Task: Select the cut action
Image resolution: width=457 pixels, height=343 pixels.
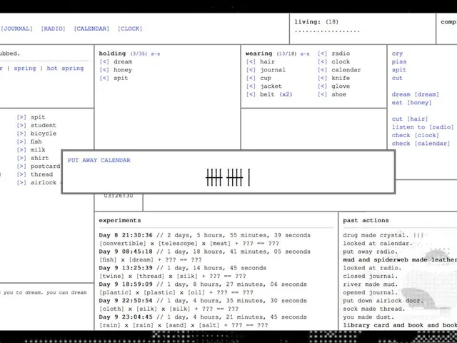Action: [397, 78]
